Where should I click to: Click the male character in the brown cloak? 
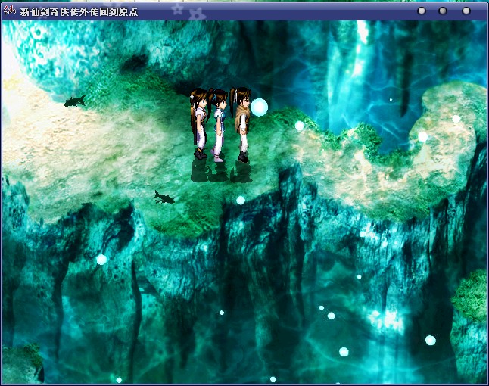[x=241, y=124]
